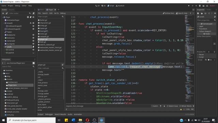This screenshot has height=123, width=218.
Task: Open Online Docs link
Action: (168, 13)
